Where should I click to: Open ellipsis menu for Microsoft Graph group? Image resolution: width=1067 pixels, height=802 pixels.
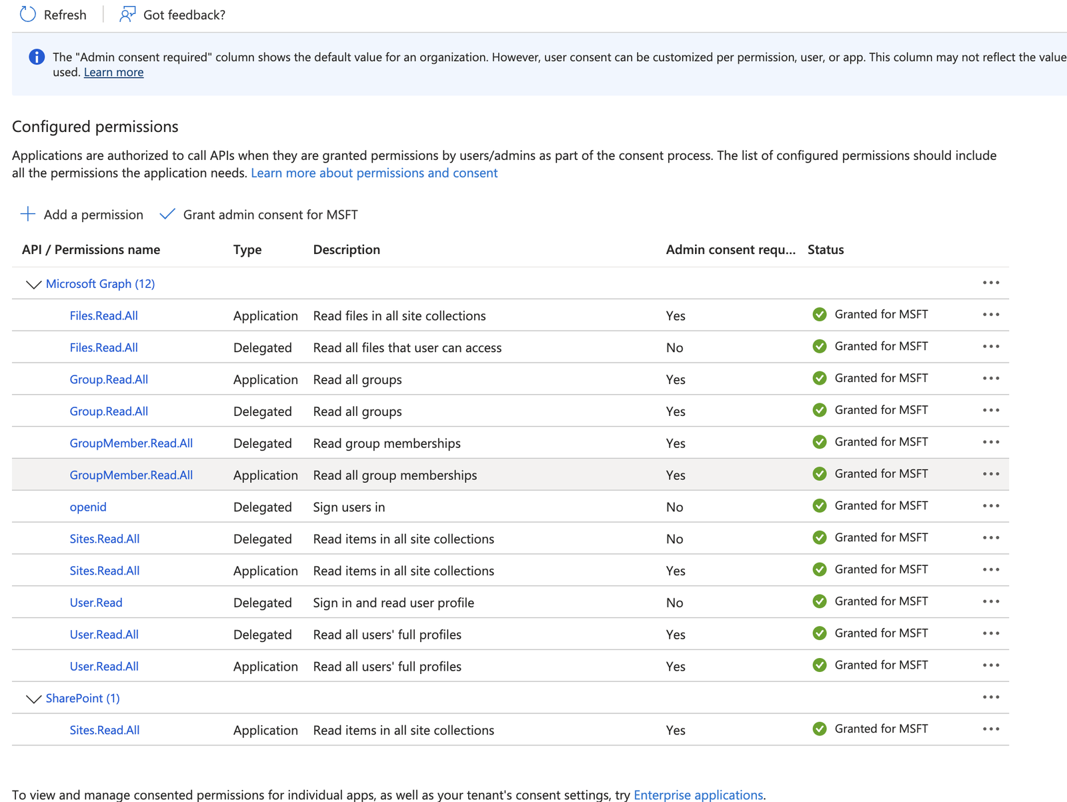point(991,283)
